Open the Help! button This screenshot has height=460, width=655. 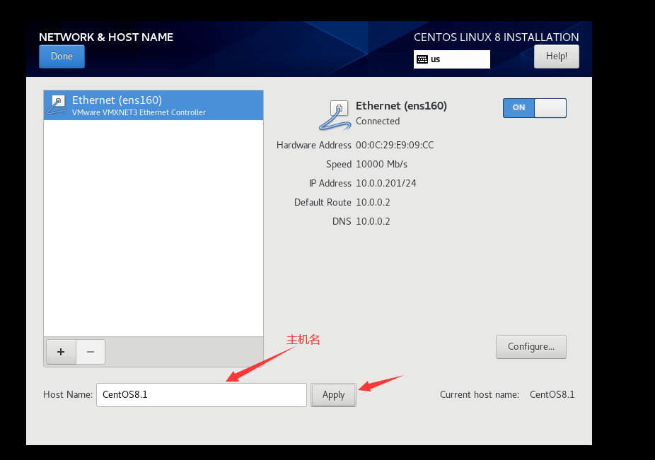[557, 57]
